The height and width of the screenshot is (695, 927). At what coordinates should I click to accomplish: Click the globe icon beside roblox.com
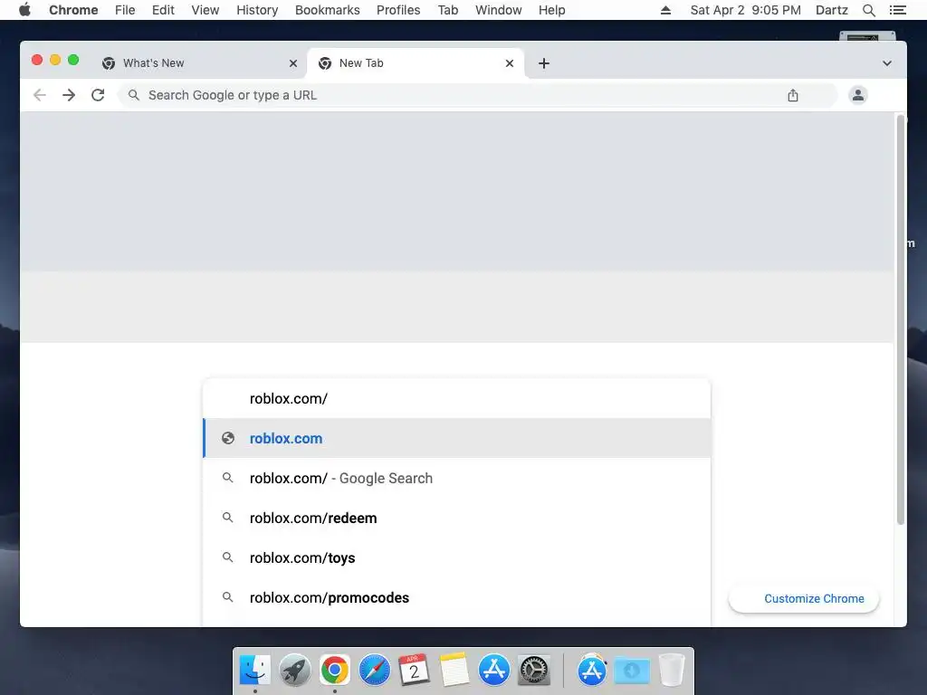(228, 438)
